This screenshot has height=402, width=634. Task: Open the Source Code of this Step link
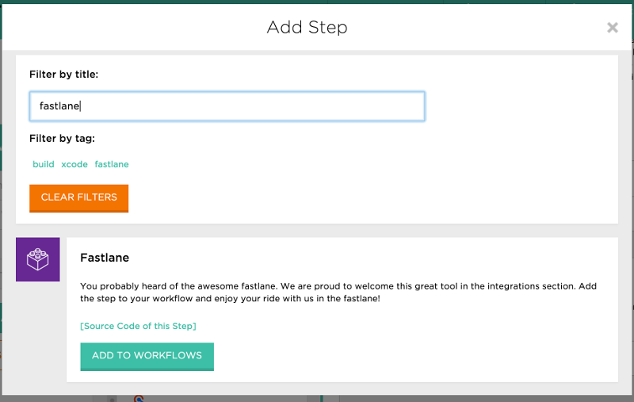click(138, 326)
